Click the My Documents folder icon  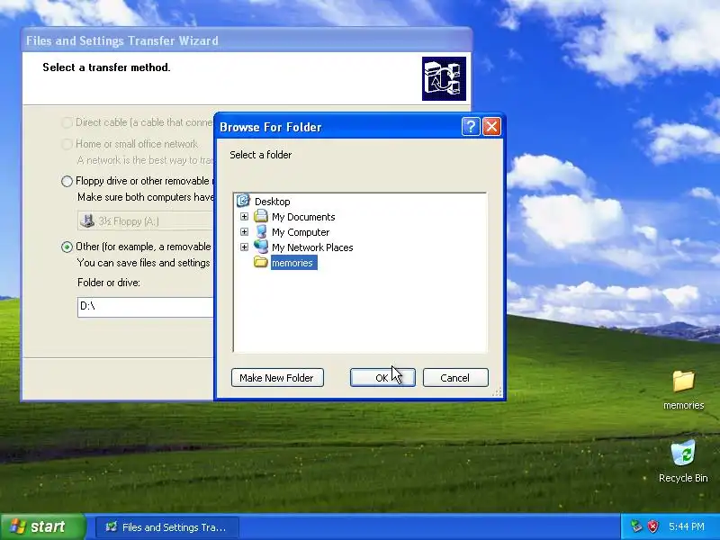pos(261,216)
